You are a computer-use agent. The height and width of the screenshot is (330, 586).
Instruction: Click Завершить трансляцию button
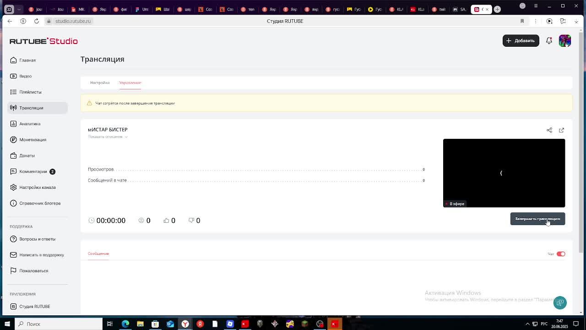tap(537, 219)
